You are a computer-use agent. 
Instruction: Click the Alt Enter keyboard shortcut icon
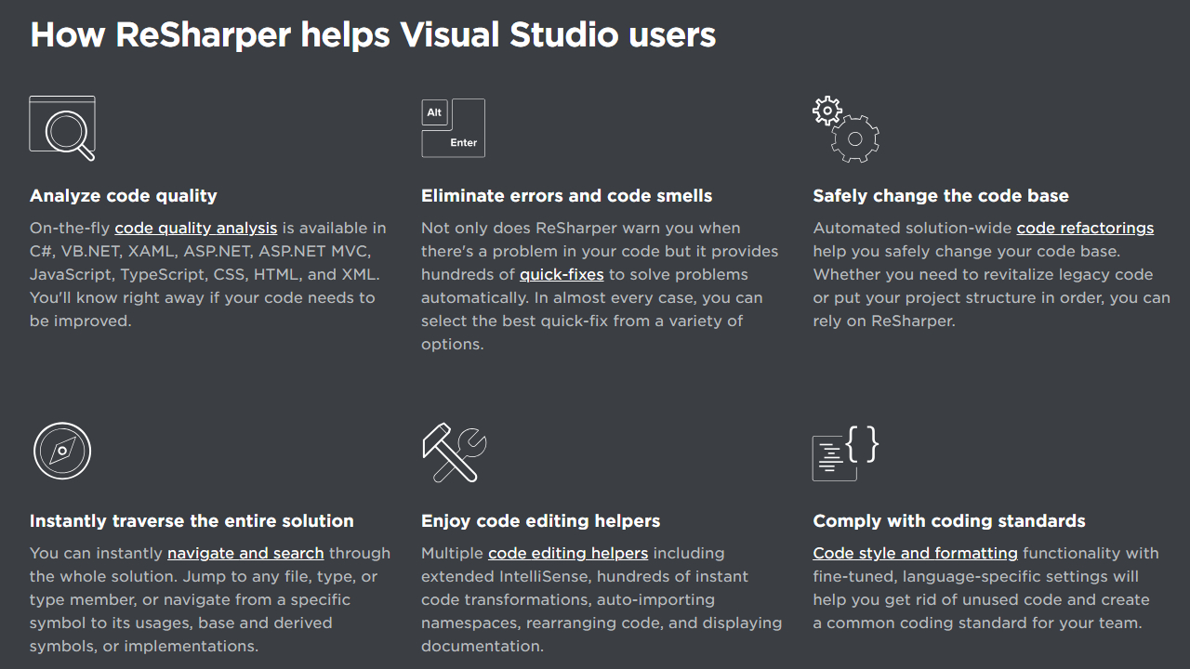454,128
